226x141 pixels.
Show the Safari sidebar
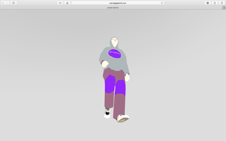point(14,3)
